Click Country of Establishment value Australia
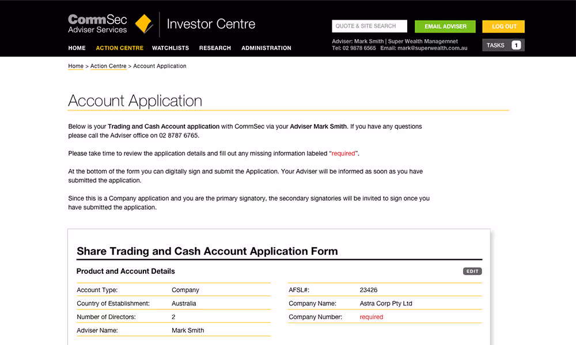 (x=184, y=304)
